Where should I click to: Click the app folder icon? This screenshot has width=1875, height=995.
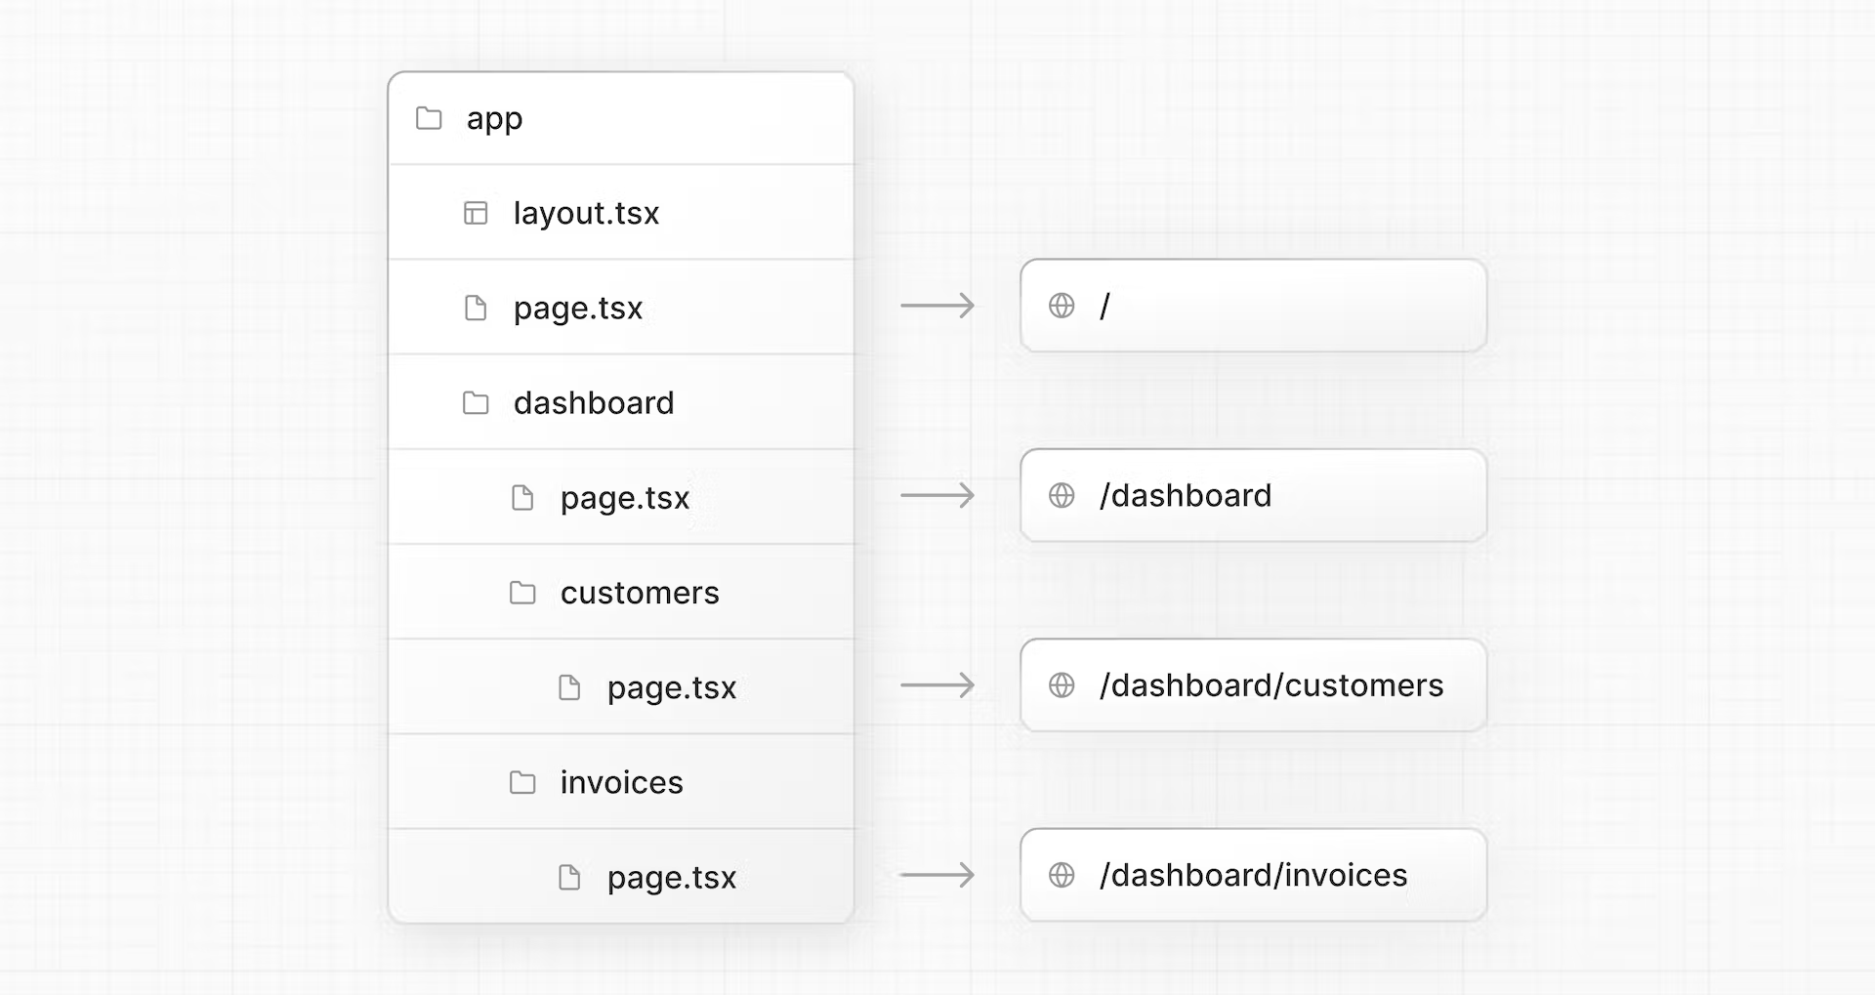click(430, 118)
